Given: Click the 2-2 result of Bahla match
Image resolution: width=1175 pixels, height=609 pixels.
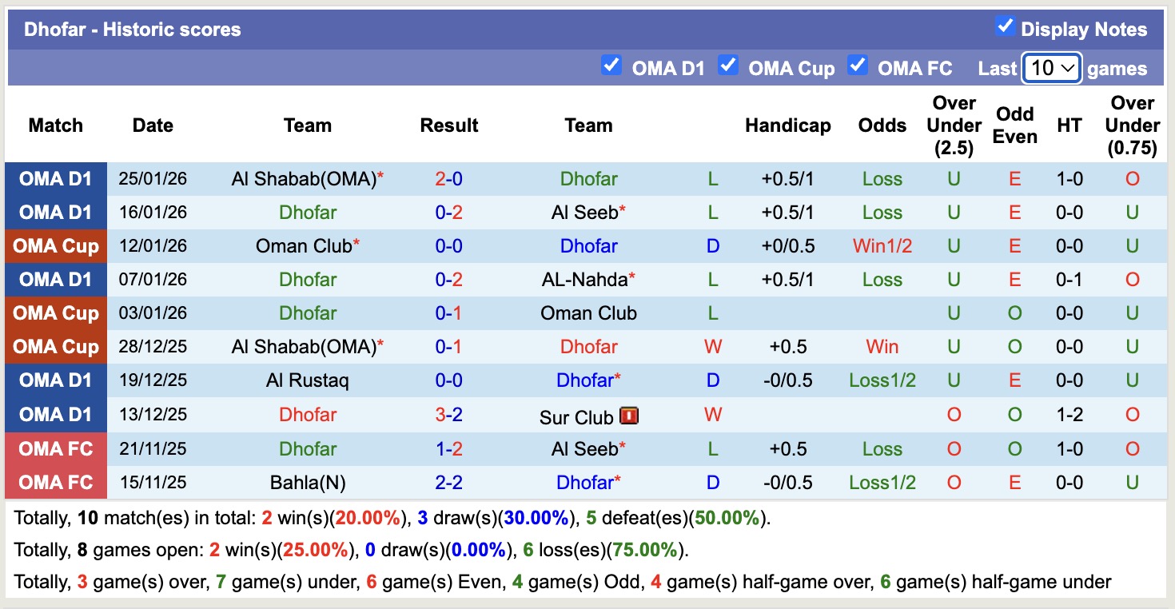Looking at the screenshot, I should click(448, 483).
